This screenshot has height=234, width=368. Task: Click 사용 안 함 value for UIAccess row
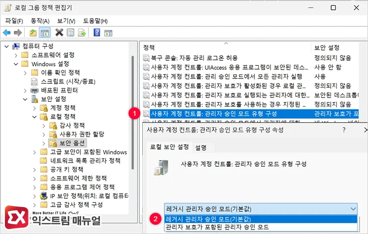click(x=328, y=67)
